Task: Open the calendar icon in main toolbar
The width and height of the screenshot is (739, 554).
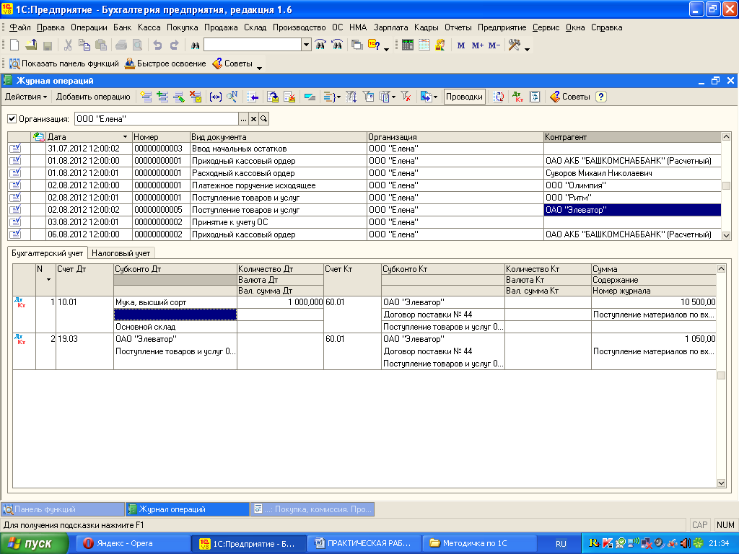Action: [x=424, y=45]
